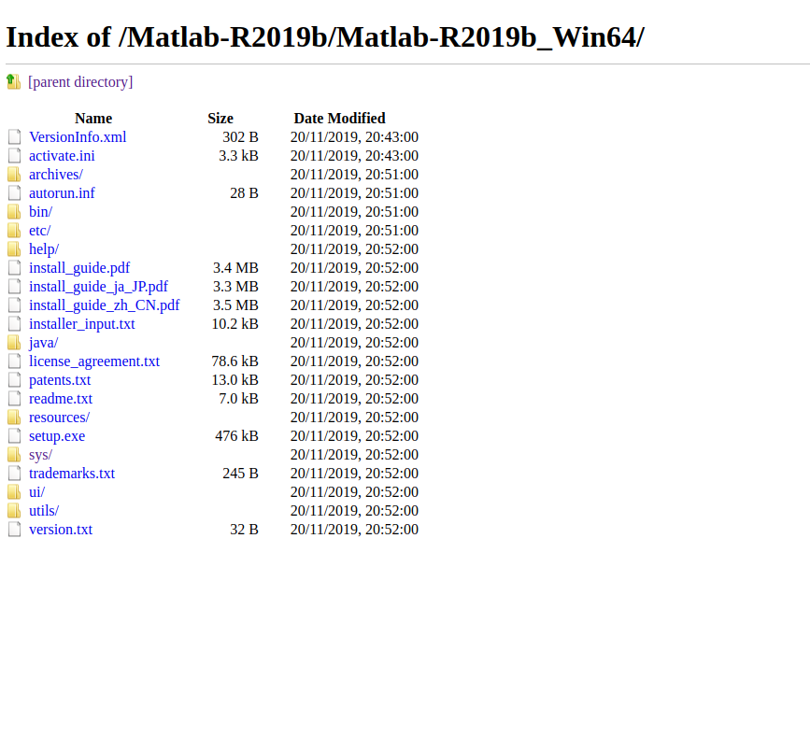Open the activate.ini file link
This screenshot has width=810, height=751.
(x=62, y=156)
